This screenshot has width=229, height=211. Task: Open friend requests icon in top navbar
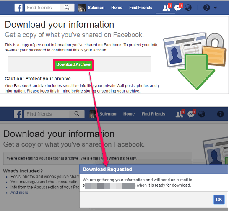coord(167,8)
